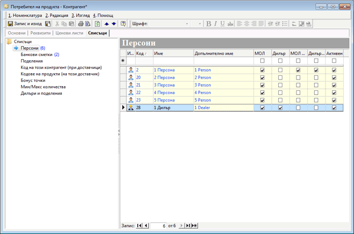Toggle Активен checkbox for 1 Персона
The width and height of the screenshot is (354, 234).
pos(334,70)
